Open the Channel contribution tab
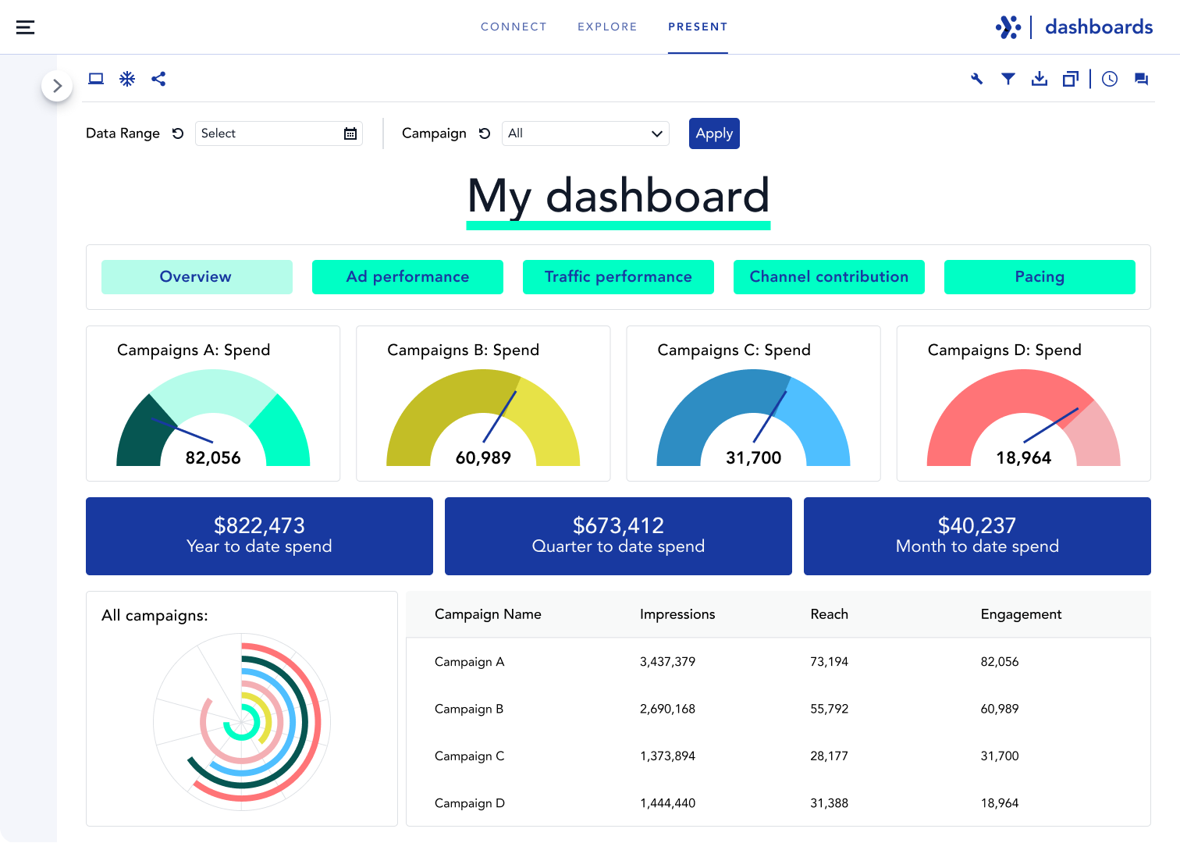This screenshot has width=1180, height=843. tap(829, 277)
